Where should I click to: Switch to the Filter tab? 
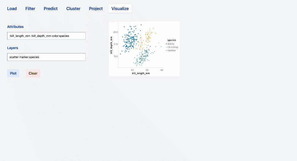pos(30,9)
